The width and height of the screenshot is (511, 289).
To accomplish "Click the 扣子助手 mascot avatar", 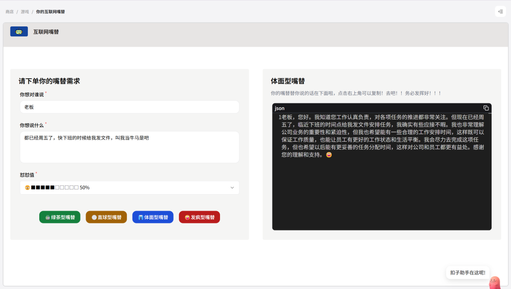I will [495, 282].
